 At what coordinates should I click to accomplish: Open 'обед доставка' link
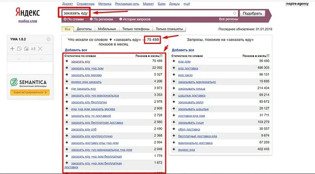(x=189, y=130)
